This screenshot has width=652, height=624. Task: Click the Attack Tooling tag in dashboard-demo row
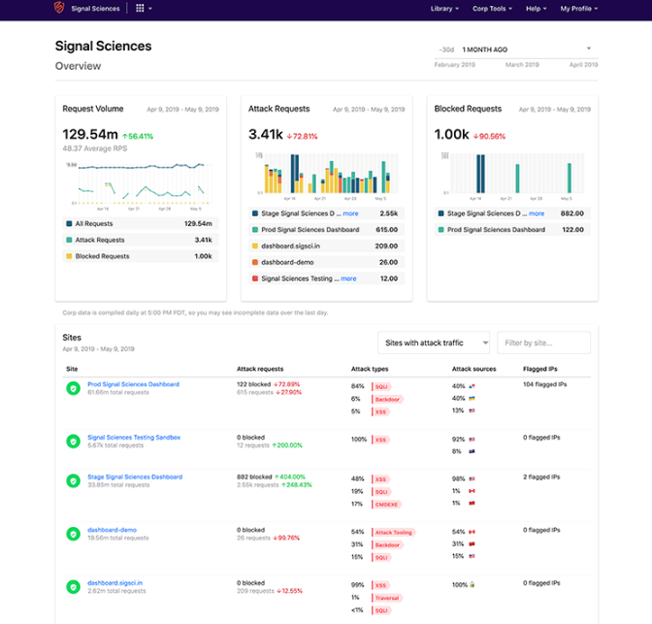pyautogui.click(x=393, y=532)
